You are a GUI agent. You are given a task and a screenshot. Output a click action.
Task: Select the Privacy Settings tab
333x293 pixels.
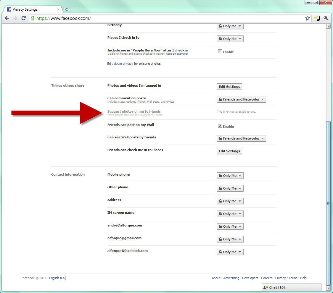pos(33,9)
